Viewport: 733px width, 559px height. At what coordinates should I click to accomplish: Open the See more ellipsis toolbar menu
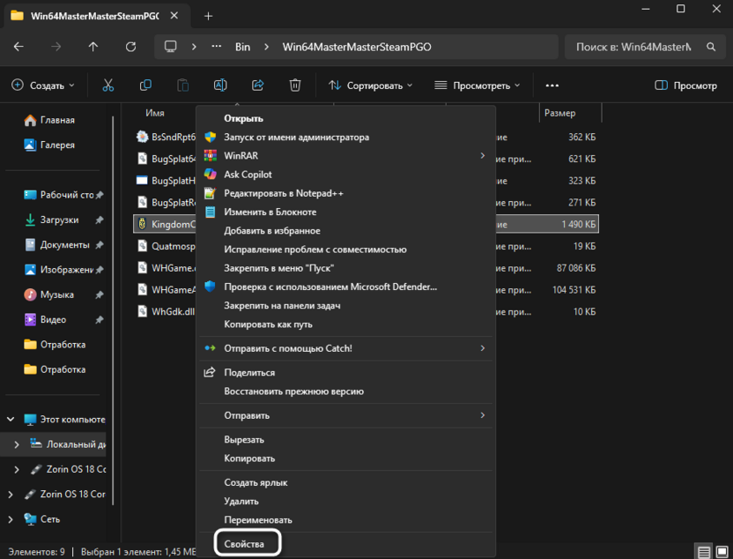click(x=552, y=86)
